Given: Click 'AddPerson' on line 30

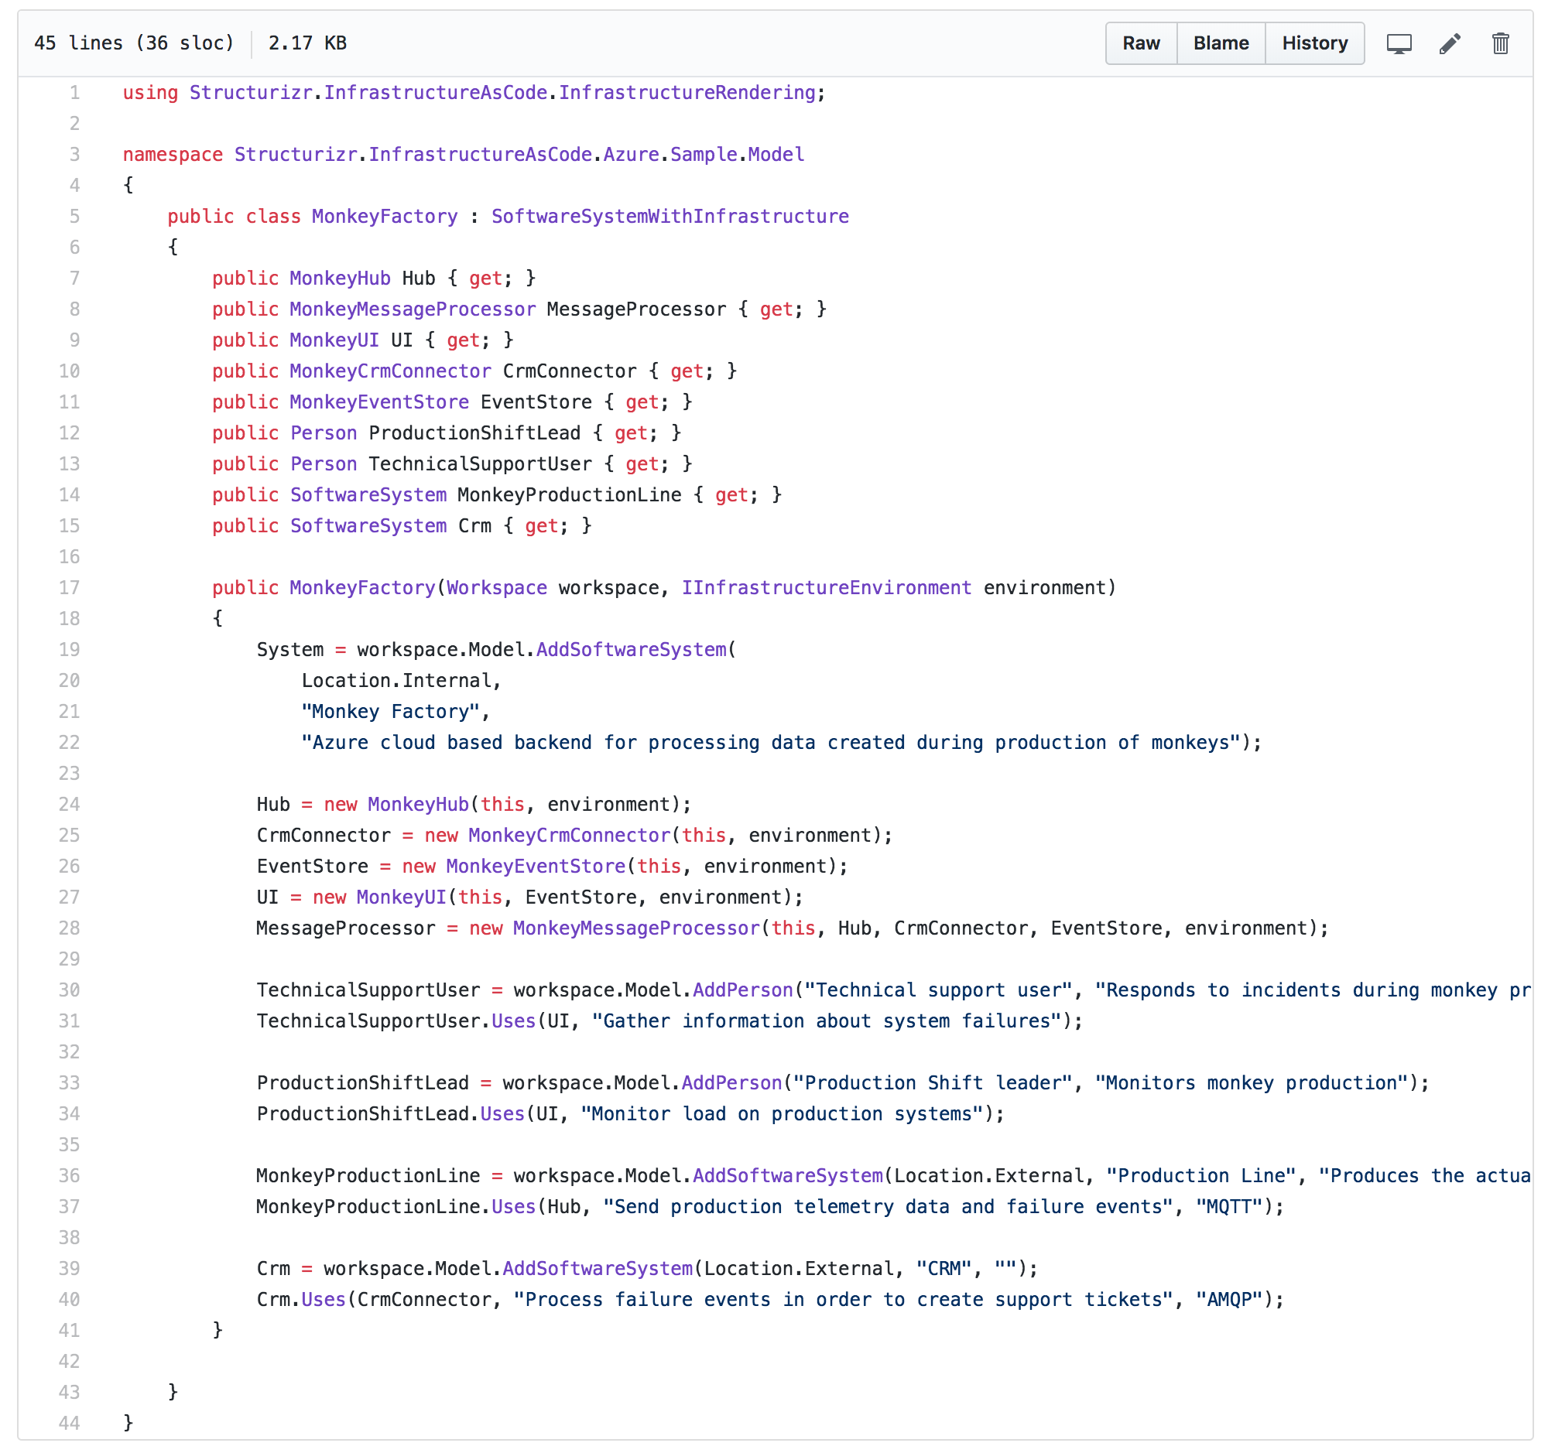Looking at the screenshot, I should click(742, 990).
